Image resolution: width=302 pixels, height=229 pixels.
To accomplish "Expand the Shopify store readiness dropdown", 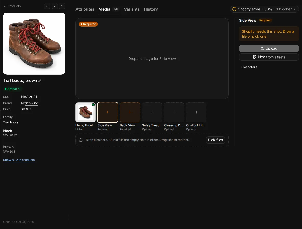I will pos(264,9).
